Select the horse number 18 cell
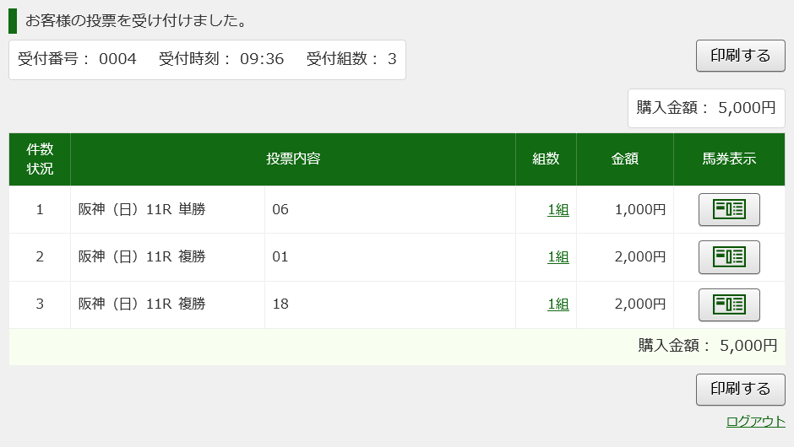 coord(390,304)
